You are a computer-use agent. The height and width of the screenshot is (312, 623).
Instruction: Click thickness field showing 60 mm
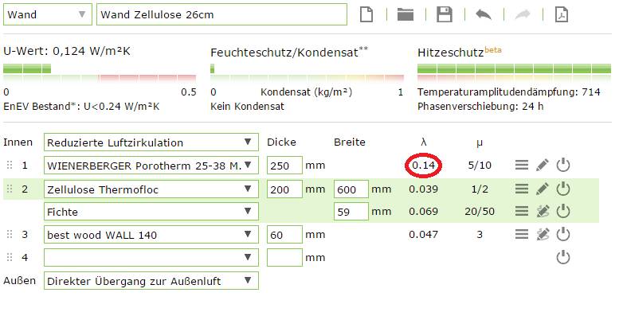tap(284, 234)
